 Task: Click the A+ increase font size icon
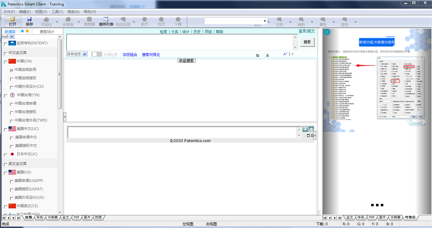pyautogui.click(x=285, y=54)
